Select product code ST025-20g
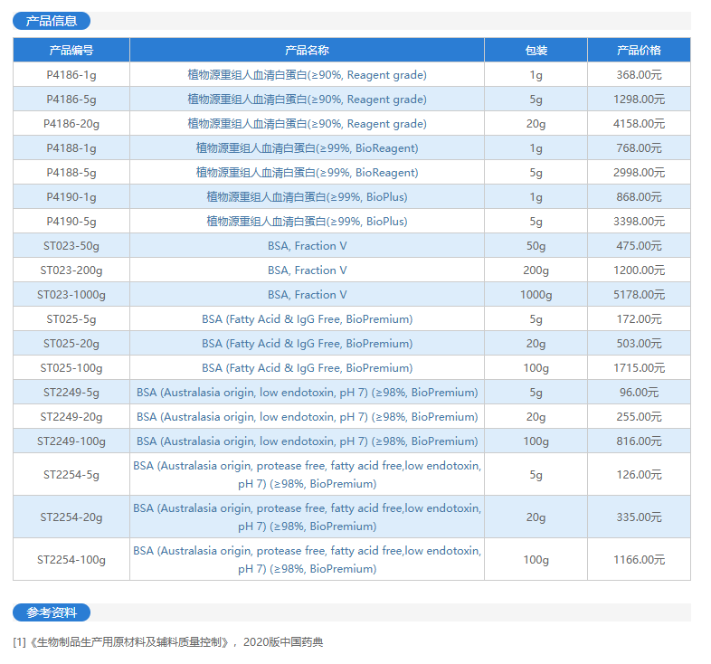This screenshot has width=711, height=664. [71, 344]
